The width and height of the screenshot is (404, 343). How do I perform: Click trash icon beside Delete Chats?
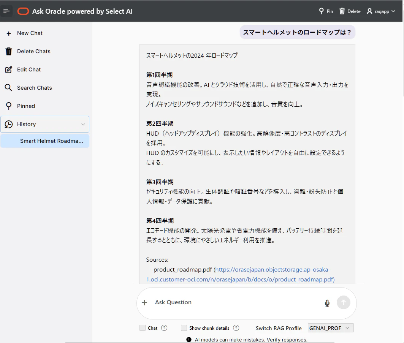coord(9,52)
